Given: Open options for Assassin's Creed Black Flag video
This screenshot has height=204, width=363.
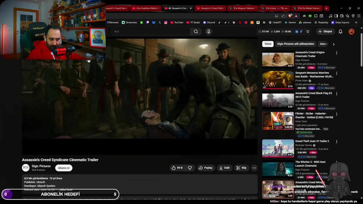Looking at the screenshot, I should 337,94.
